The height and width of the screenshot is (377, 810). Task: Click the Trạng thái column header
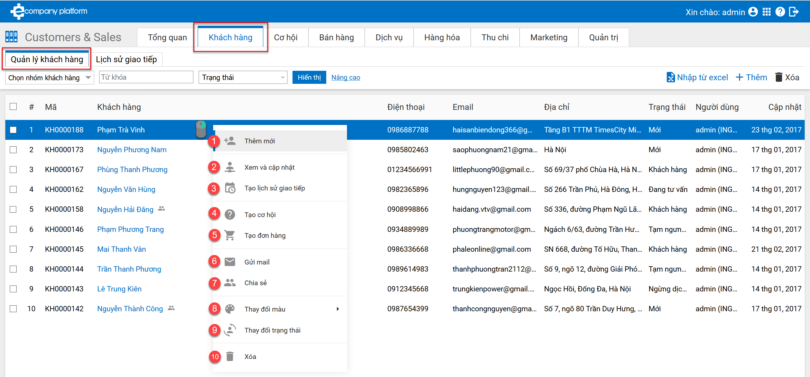[667, 107]
